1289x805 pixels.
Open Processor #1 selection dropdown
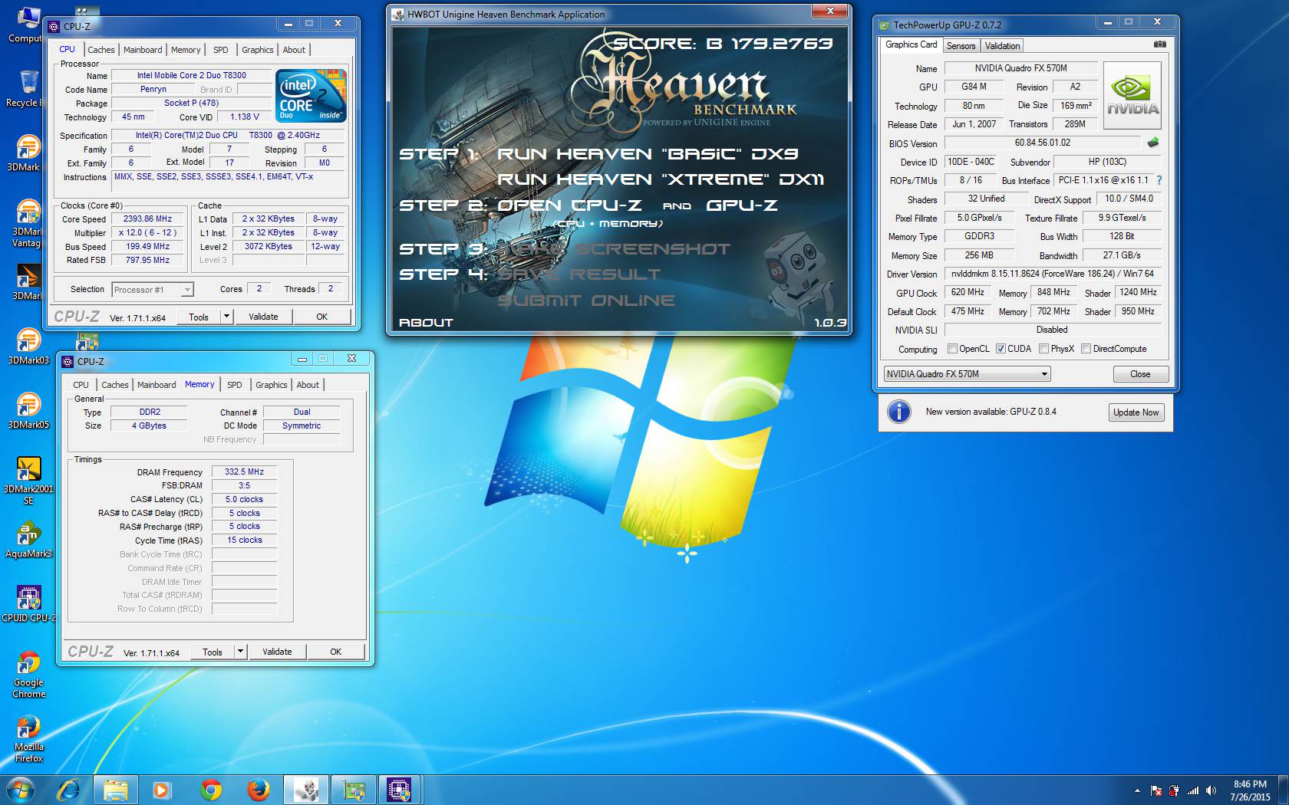pyautogui.click(x=153, y=290)
